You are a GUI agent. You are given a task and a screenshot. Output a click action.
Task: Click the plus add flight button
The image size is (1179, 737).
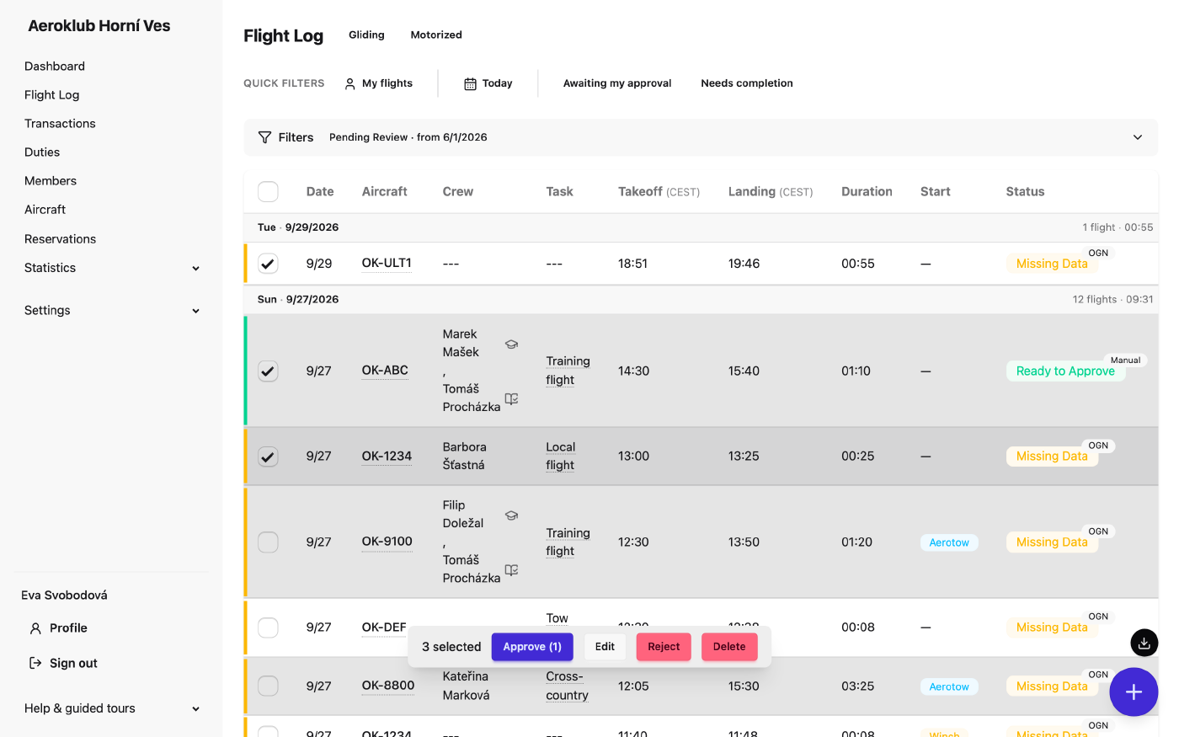click(1134, 692)
